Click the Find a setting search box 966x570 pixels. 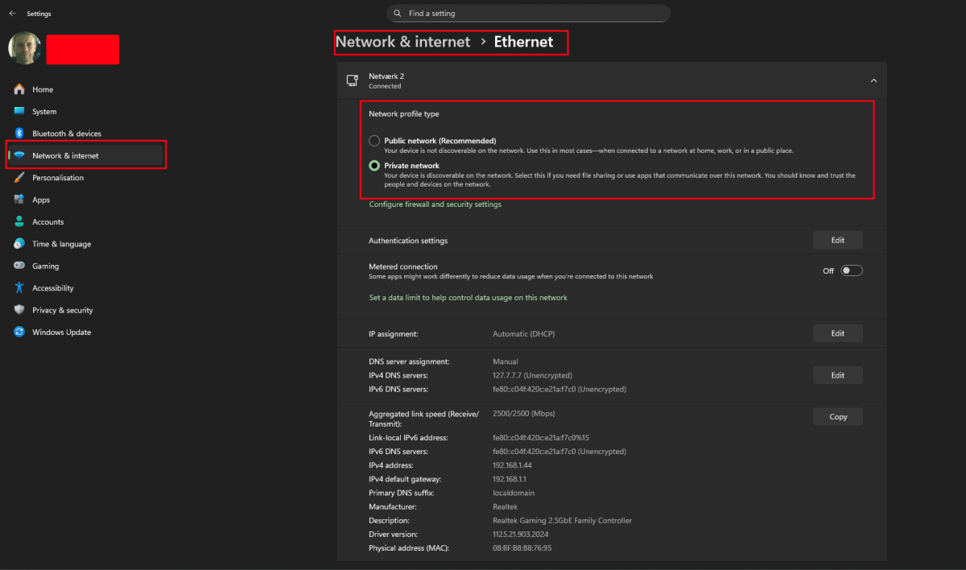[528, 14]
